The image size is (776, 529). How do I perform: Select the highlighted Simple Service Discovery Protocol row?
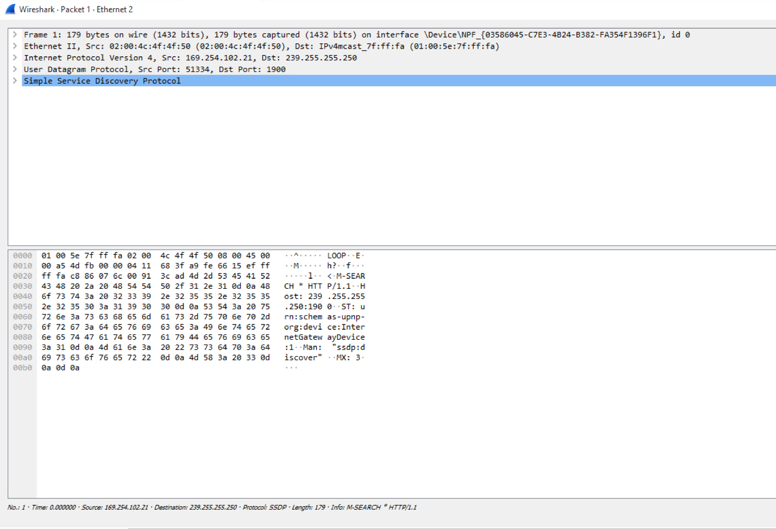pyautogui.click(x=101, y=80)
